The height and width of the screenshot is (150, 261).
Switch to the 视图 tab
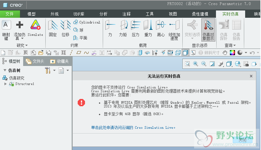pyautogui.click(x=173, y=14)
